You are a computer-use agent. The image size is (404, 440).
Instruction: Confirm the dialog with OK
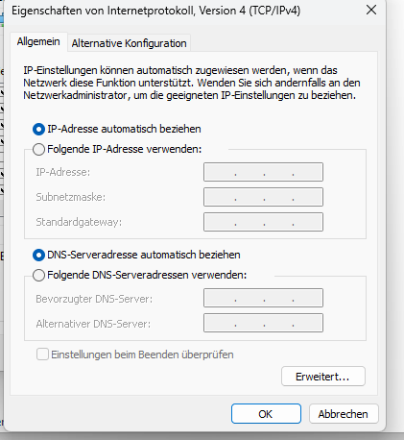[266, 414]
